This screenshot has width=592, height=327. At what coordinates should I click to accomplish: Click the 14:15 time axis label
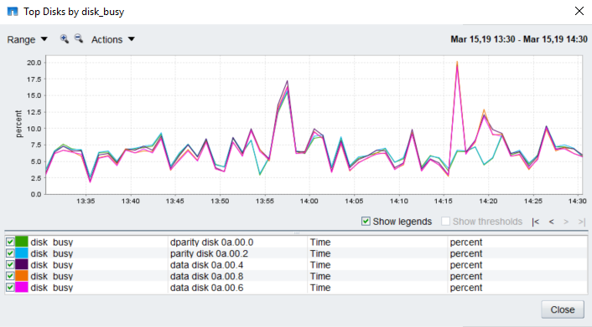444,202
